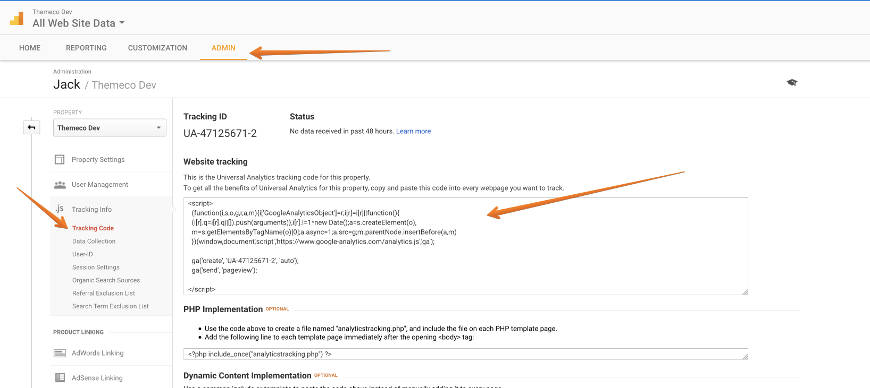Click the AdSense Linking icon
The width and height of the screenshot is (870, 388).
60,378
